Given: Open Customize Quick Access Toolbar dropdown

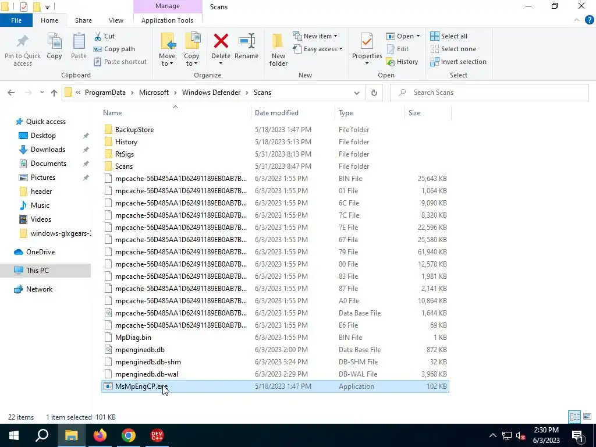Looking at the screenshot, I should (47, 7).
